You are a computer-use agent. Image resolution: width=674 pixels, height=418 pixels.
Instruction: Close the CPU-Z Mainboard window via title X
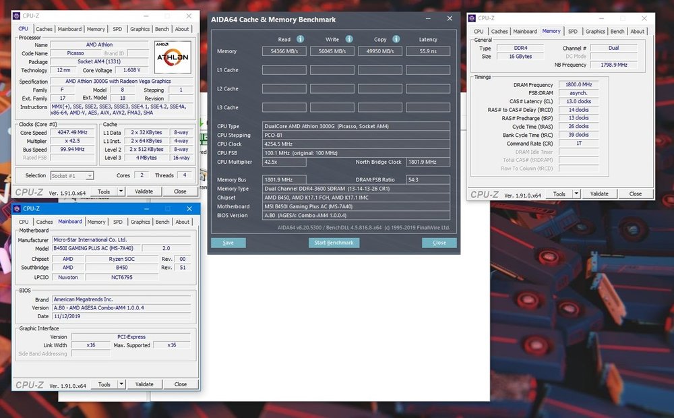[x=189, y=208]
